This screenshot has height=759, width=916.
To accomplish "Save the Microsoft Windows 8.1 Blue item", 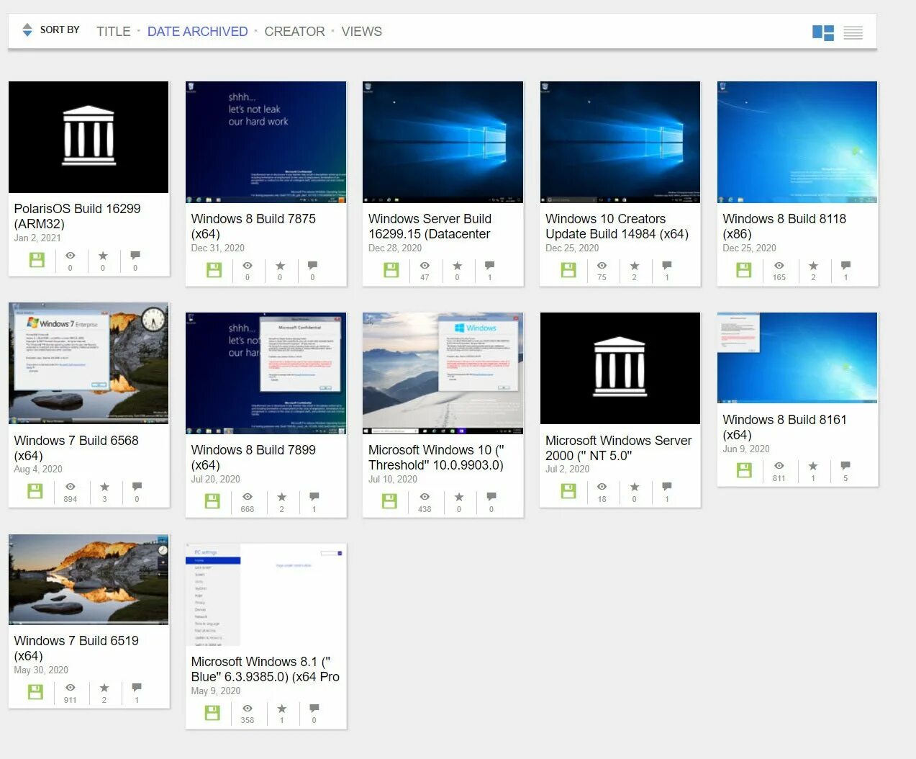I will pos(212,711).
